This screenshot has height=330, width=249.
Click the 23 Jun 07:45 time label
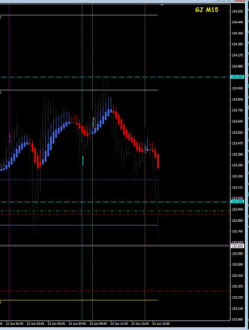pos(77,324)
